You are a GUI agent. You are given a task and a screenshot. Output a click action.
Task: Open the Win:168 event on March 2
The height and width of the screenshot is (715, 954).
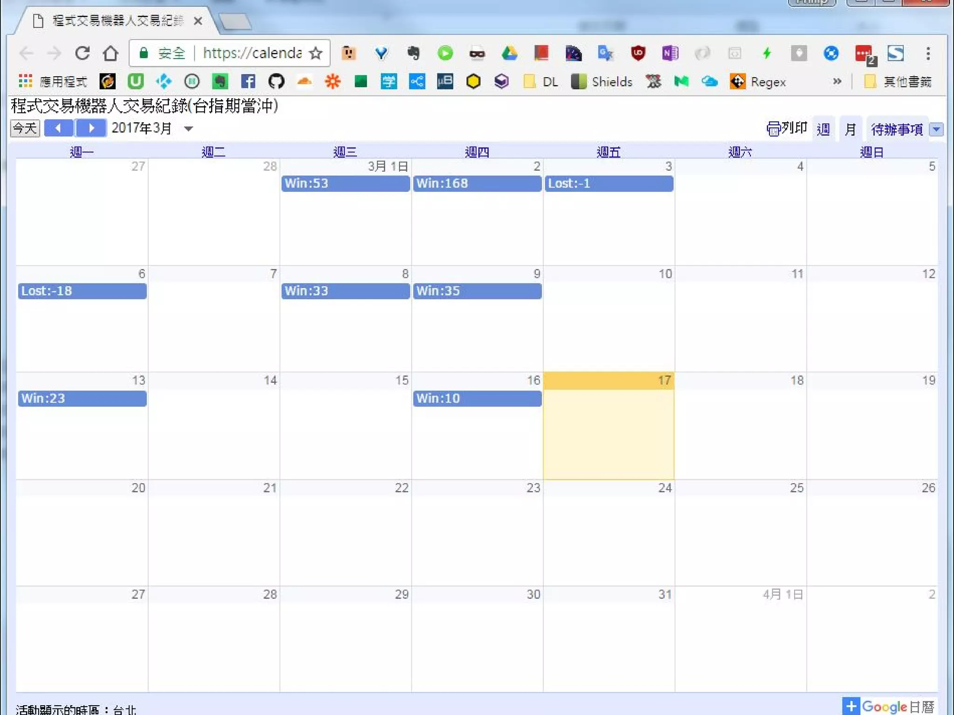(477, 183)
